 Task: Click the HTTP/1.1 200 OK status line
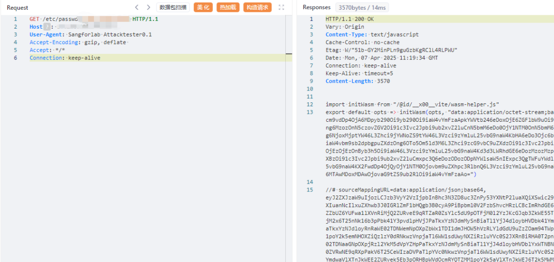click(349, 19)
